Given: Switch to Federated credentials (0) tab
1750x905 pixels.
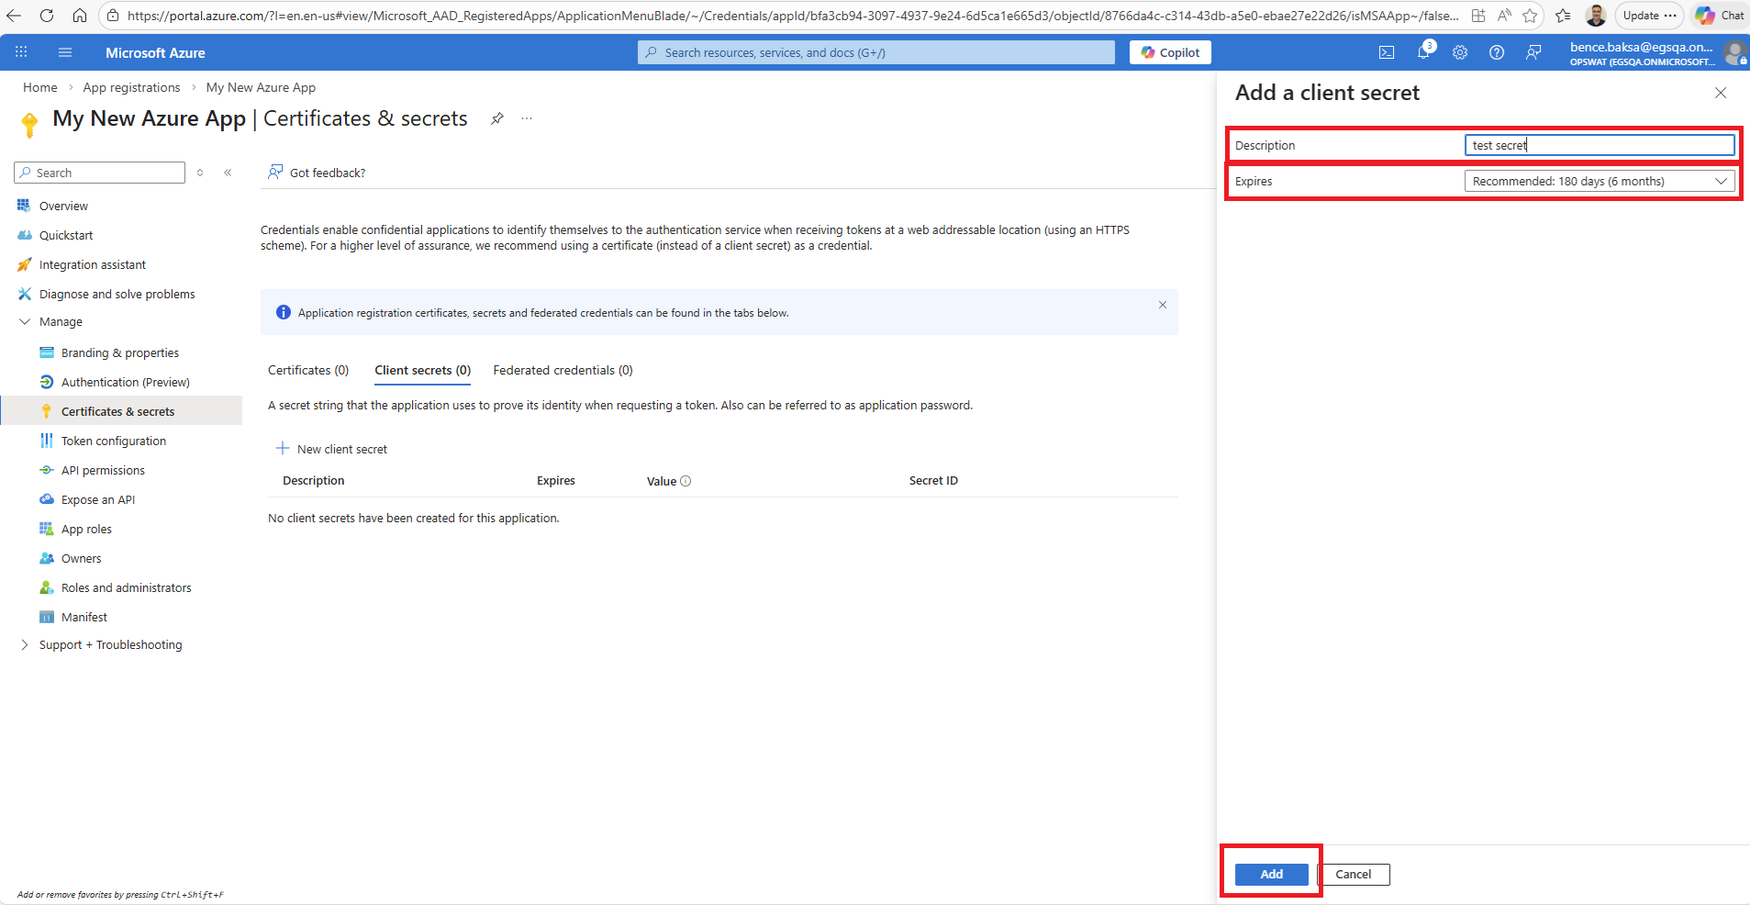Looking at the screenshot, I should 563,371.
